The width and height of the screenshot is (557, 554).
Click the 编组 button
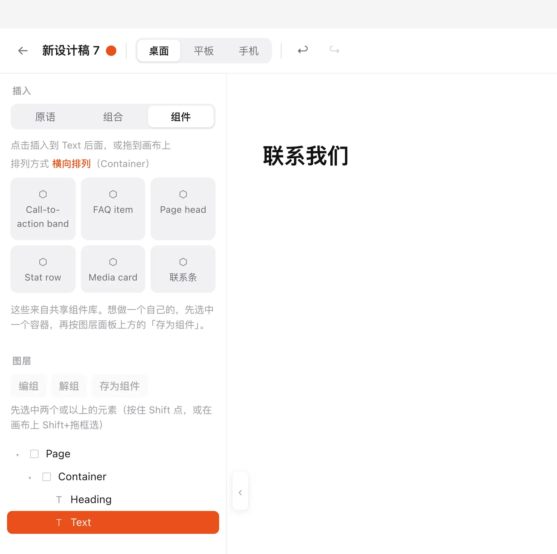click(29, 386)
